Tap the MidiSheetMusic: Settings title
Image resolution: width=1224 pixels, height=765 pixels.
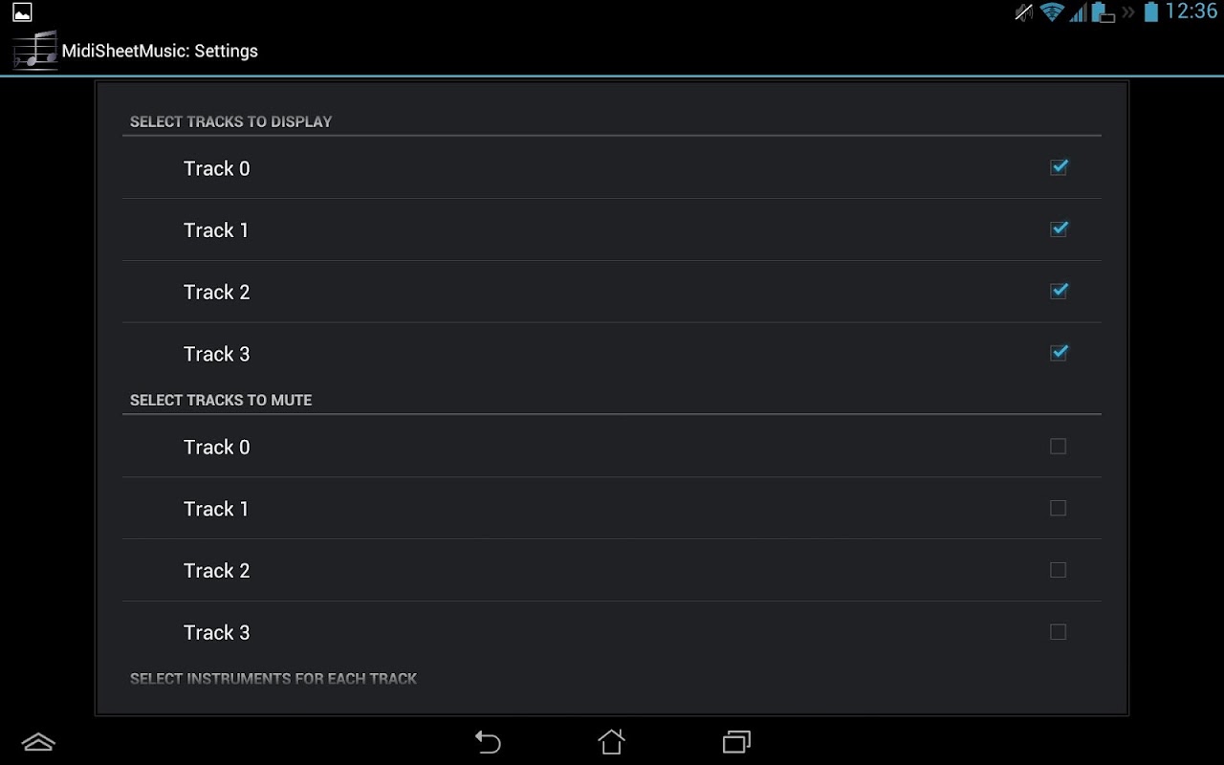pyautogui.click(x=160, y=51)
